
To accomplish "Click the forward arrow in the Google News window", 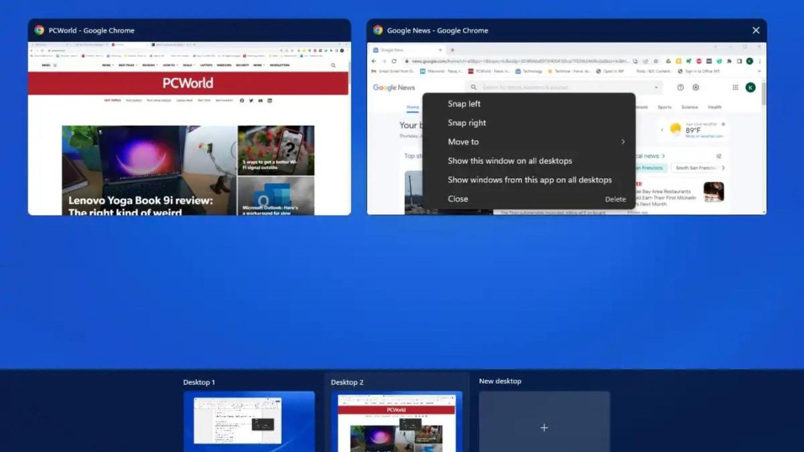I will point(384,61).
